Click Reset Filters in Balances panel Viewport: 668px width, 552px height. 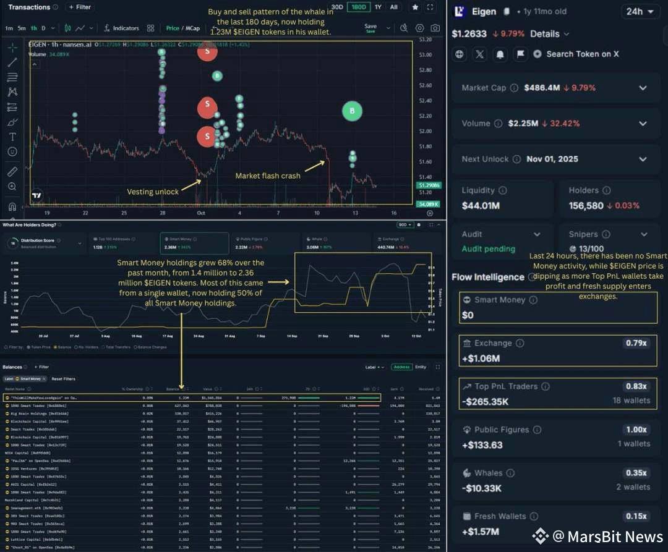click(64, 379)
